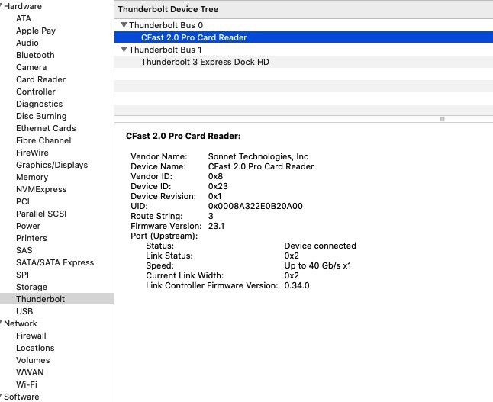Open the Diagnostics category

pyautogui.click(x=39, y=104)
